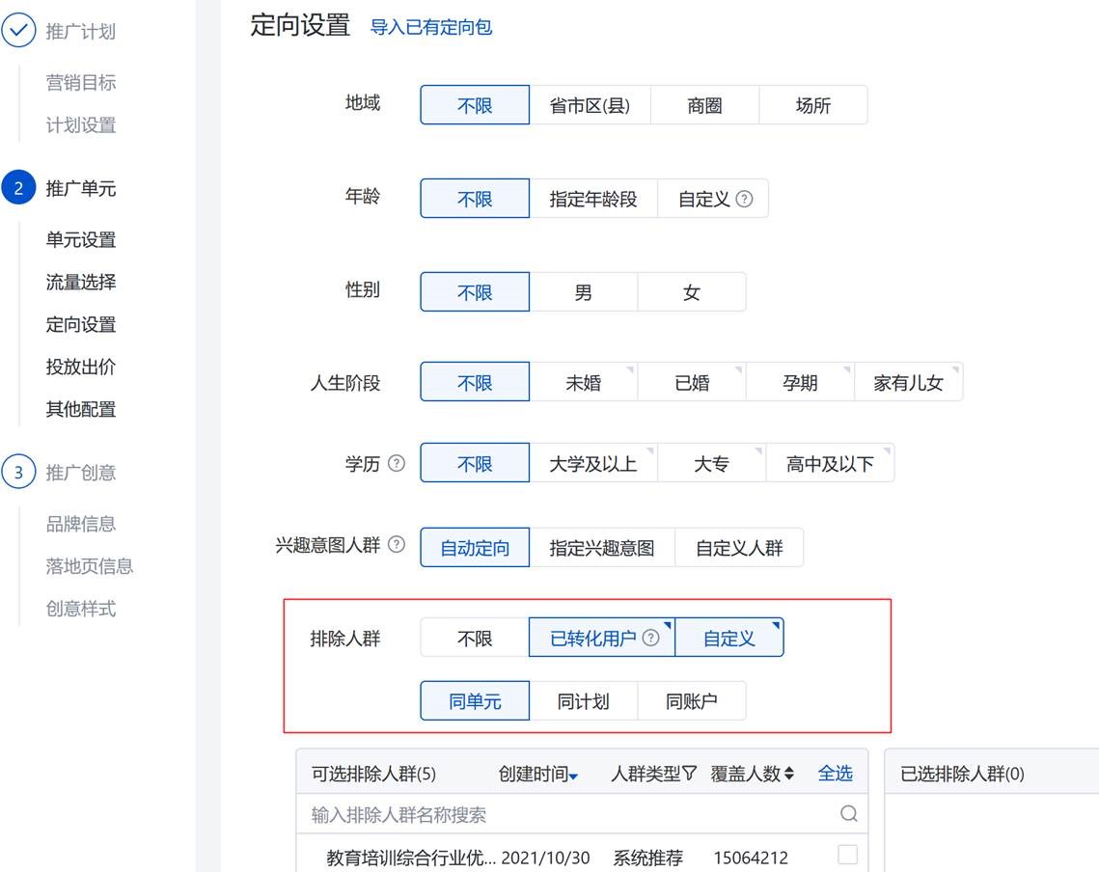
Task: Check the 教育培训综合行业 audience row checkbox
Action: point(847,855)
